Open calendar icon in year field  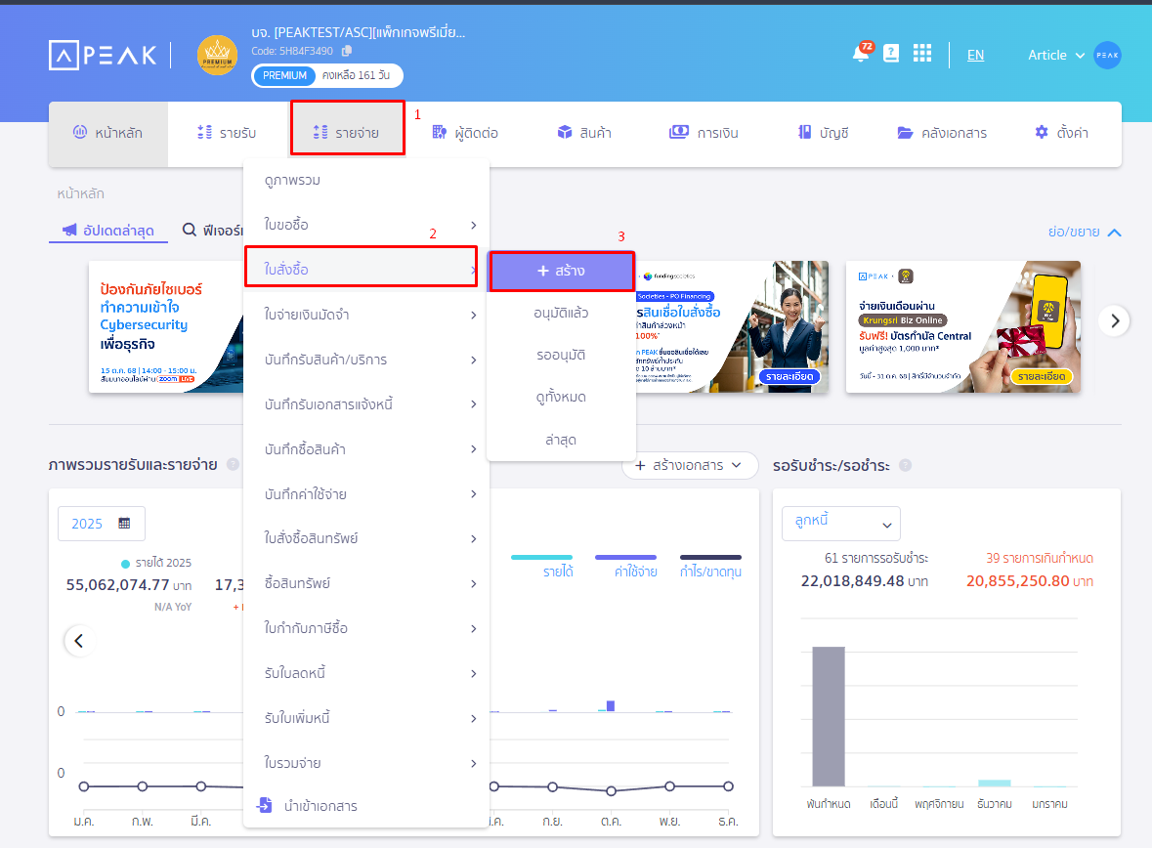[x=124, y=524]
